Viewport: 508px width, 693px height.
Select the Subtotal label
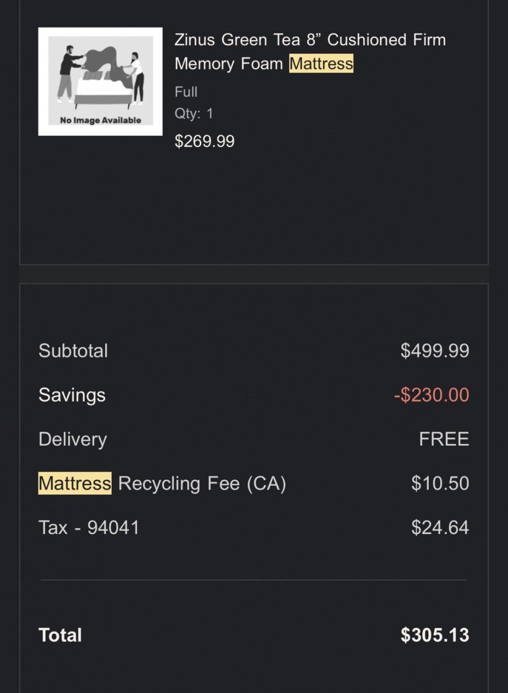point(73,351)
